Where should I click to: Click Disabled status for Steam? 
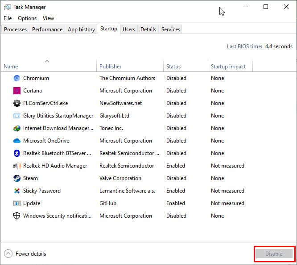(176, 178)
